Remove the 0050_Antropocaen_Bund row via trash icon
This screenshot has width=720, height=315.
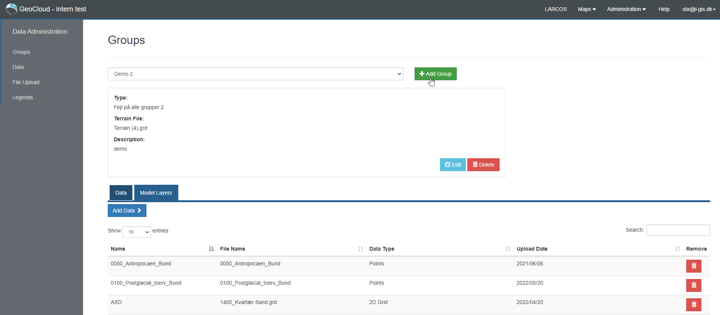click(693, 266)
